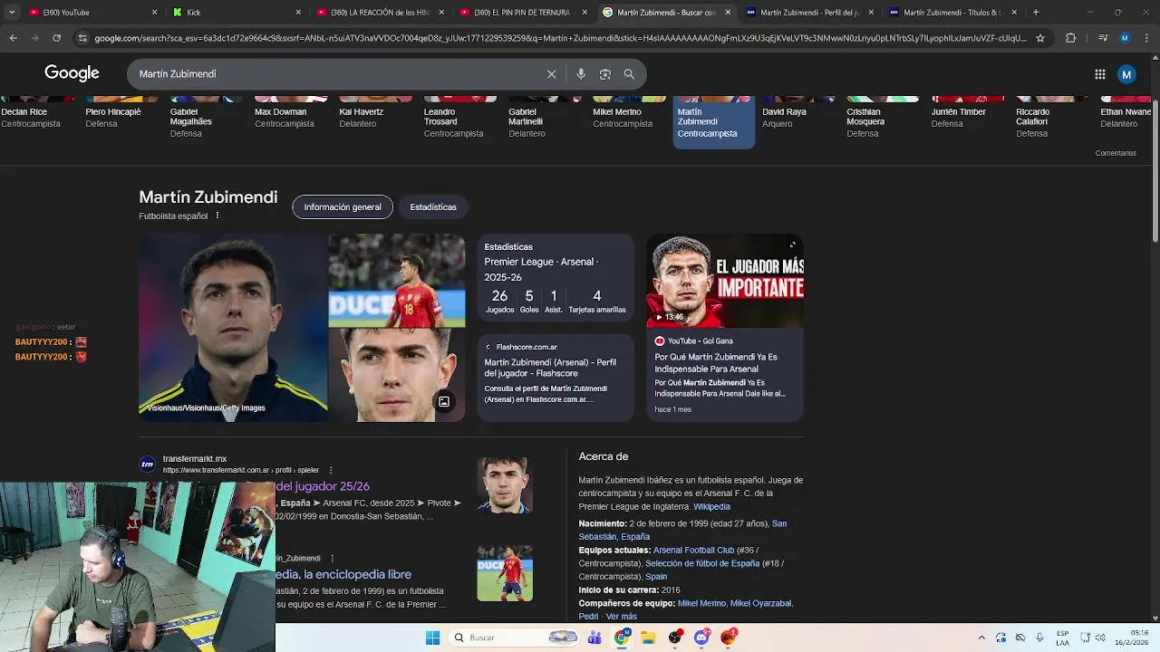
Task: Open a new browser tab
Action: tap(1036, 13)
